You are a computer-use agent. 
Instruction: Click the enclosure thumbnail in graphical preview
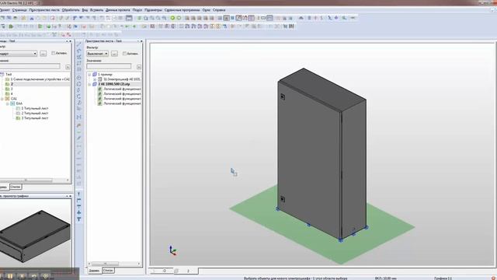(x=34, y=236)
